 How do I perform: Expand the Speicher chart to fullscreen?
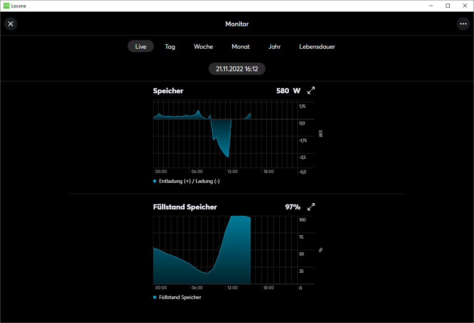(311, 91)
